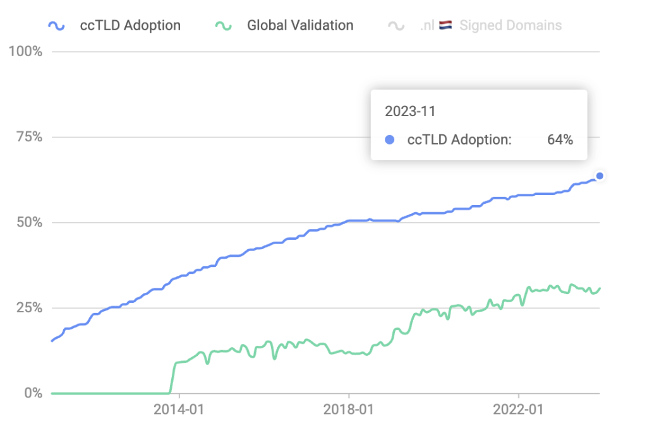Click the 2014-01 x-axis label
Screen dimensions: 647x436
(179, 409)
